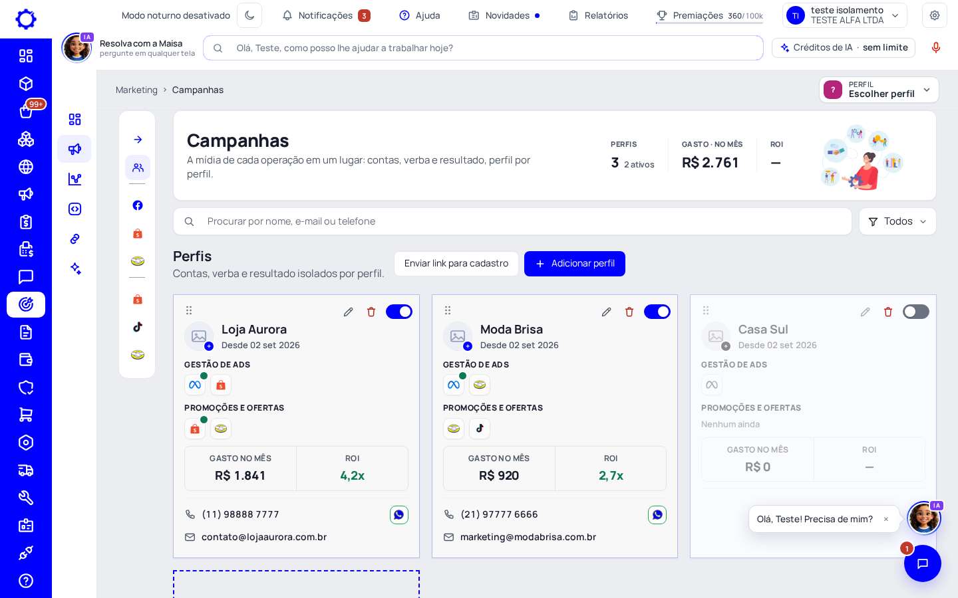This screenshot has width=958, height=598.
Task: Open link icon in secondary sidebar
Action: coord(75,239)
